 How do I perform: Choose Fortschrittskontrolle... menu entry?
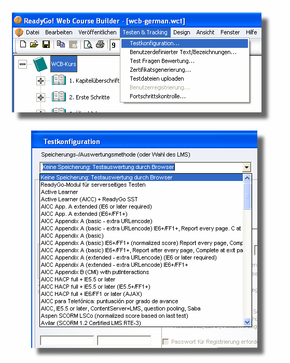pyautogui.click(x=185, y=96)
